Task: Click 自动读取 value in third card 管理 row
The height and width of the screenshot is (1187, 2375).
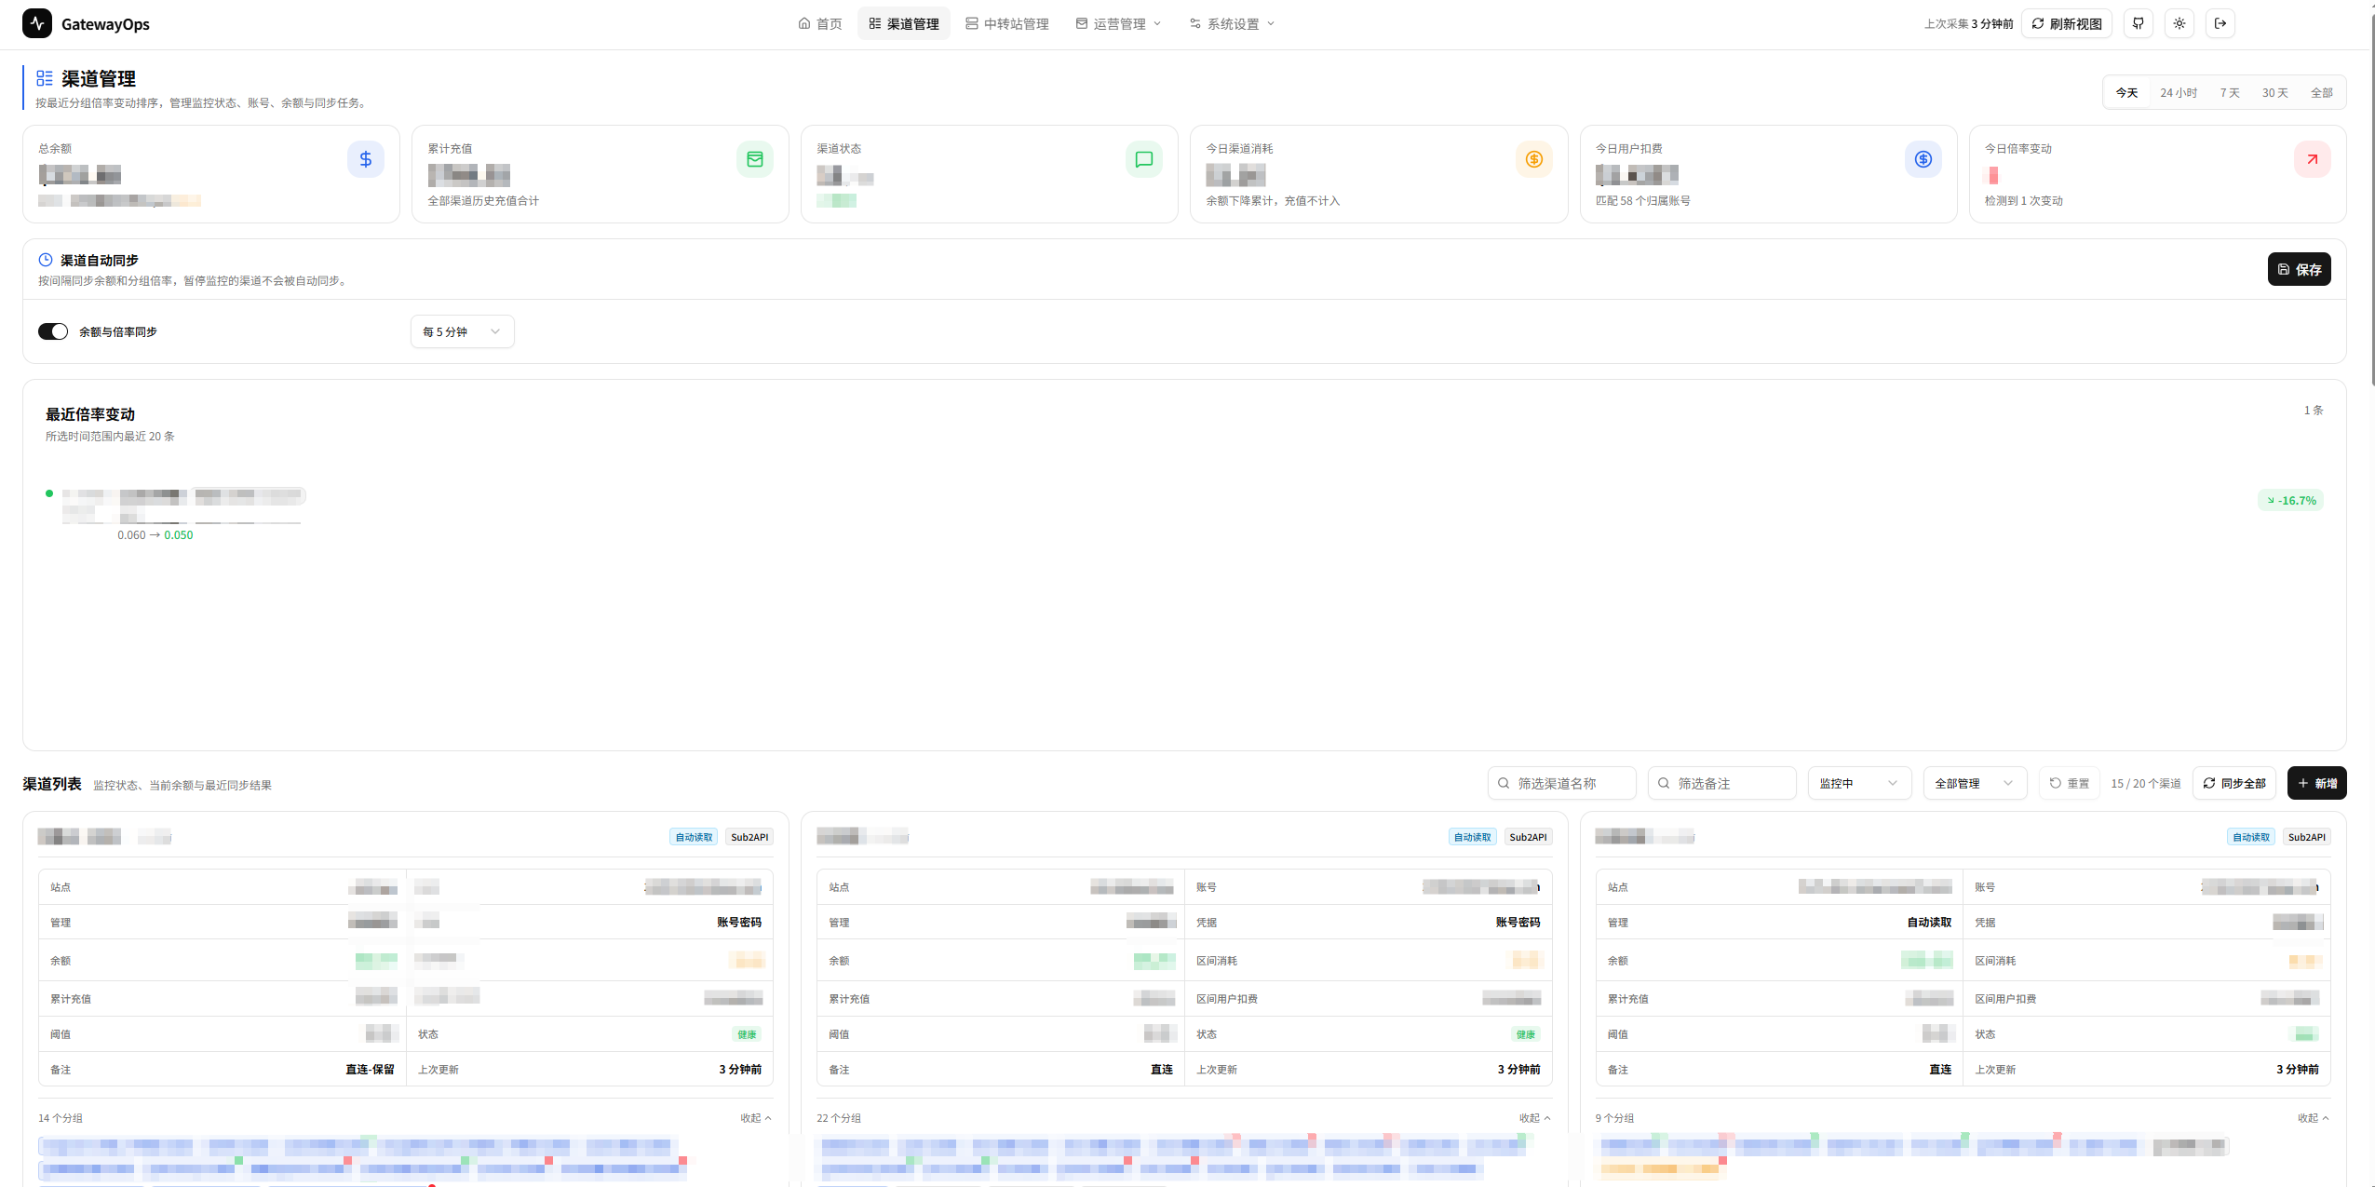Action: (1929, 923)
